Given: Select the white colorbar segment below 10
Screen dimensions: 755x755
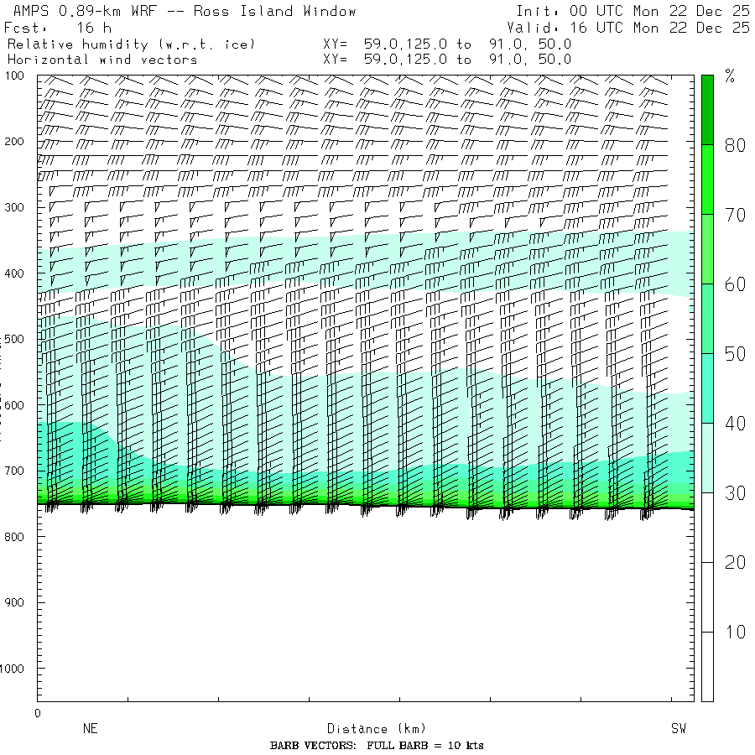Looking at the screenshot, I should click(x=707, y=666).
